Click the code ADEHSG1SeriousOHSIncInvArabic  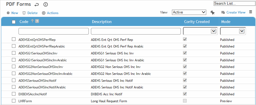(x=43, y=60)
